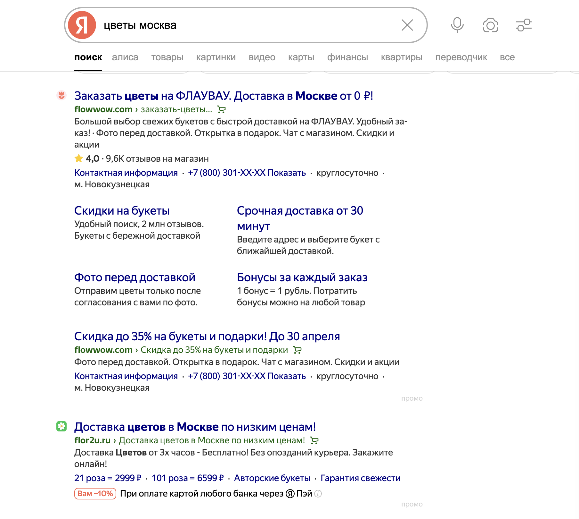579x519 pixels.
Task: Click the flor2u green flower favicon
Action: click(x=61, y=426)
